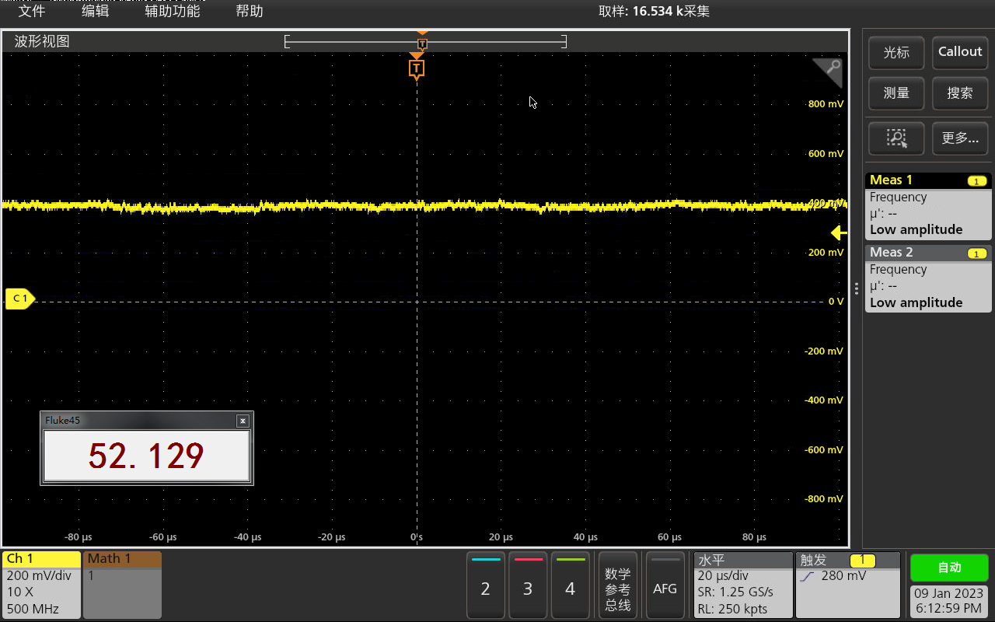Toggle the AFG generator button

(x=665, y=585)
